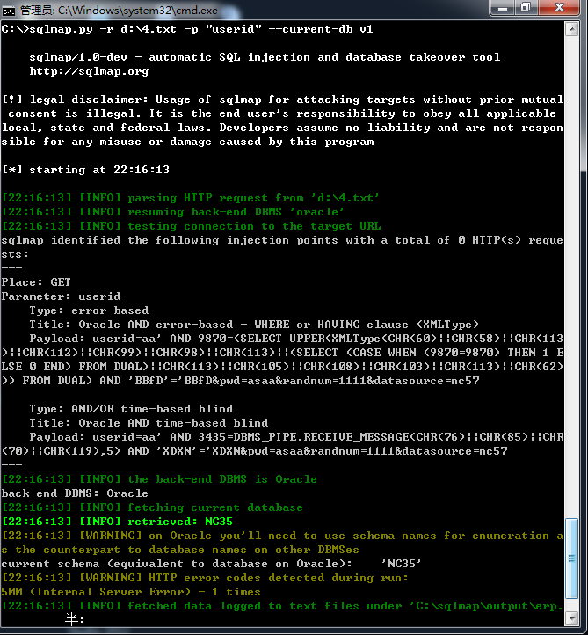Click the 'fetching current database' line

pyautogui.click(x=152, y=507)
